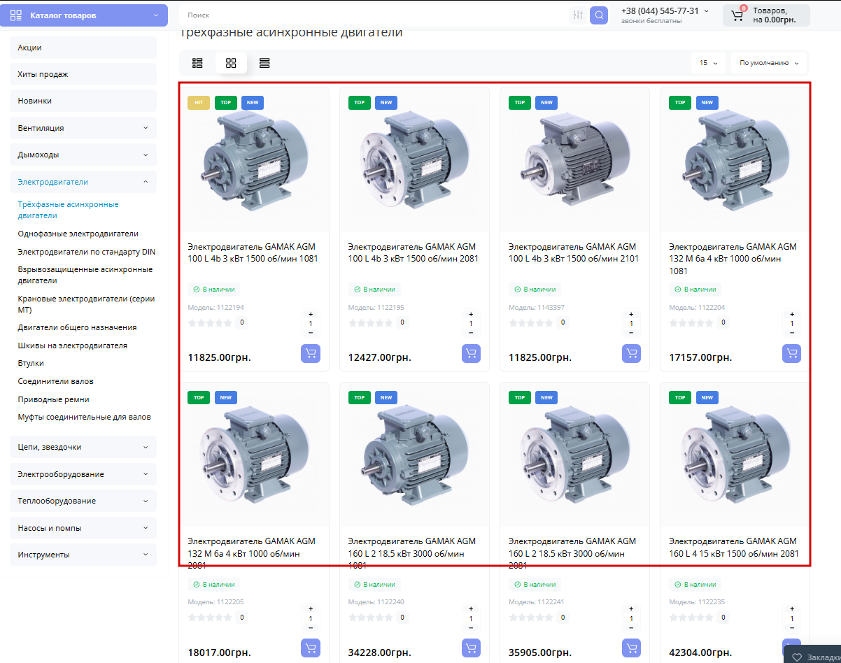Add 17157.00грн. motor to cart
Image resolution: width=841 pixels, height=663 pixels.
(791, 353)
